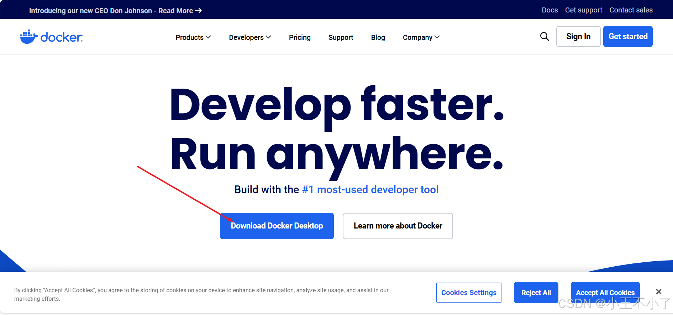673x315 pixels.
Task: Open the Docs link in top bar
Action: (x=550, y=10)
